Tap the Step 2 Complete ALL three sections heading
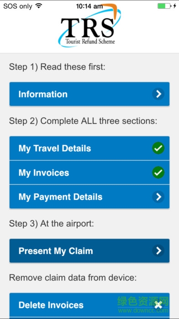 [x=83, y=121]
